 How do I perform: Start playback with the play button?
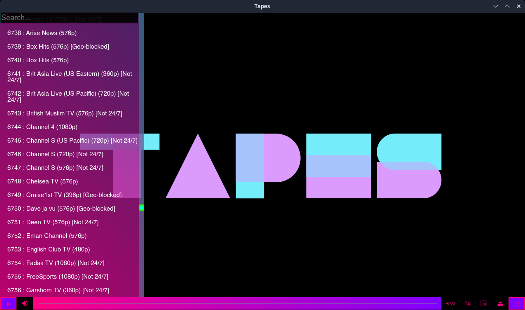point(8,303)
